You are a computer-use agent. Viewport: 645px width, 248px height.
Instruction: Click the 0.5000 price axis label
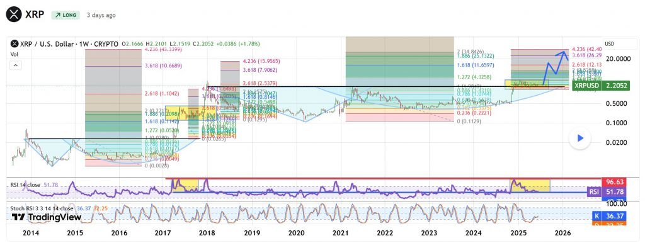pos(616,103)
